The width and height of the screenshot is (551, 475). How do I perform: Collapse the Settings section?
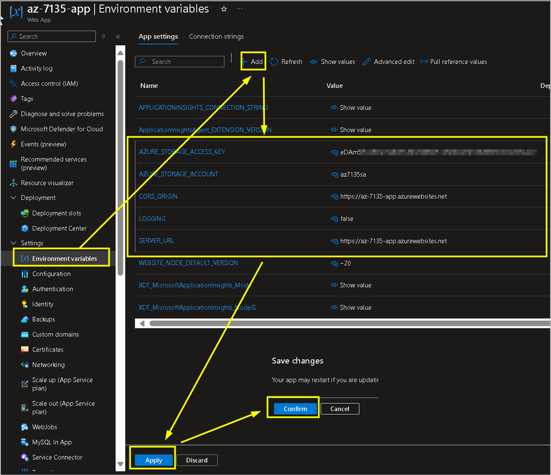[x=13, y=243]
